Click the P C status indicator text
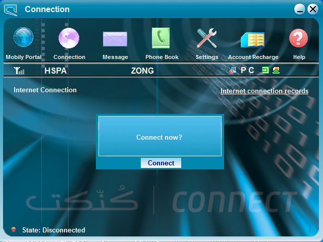 click(x=247, y=71)
